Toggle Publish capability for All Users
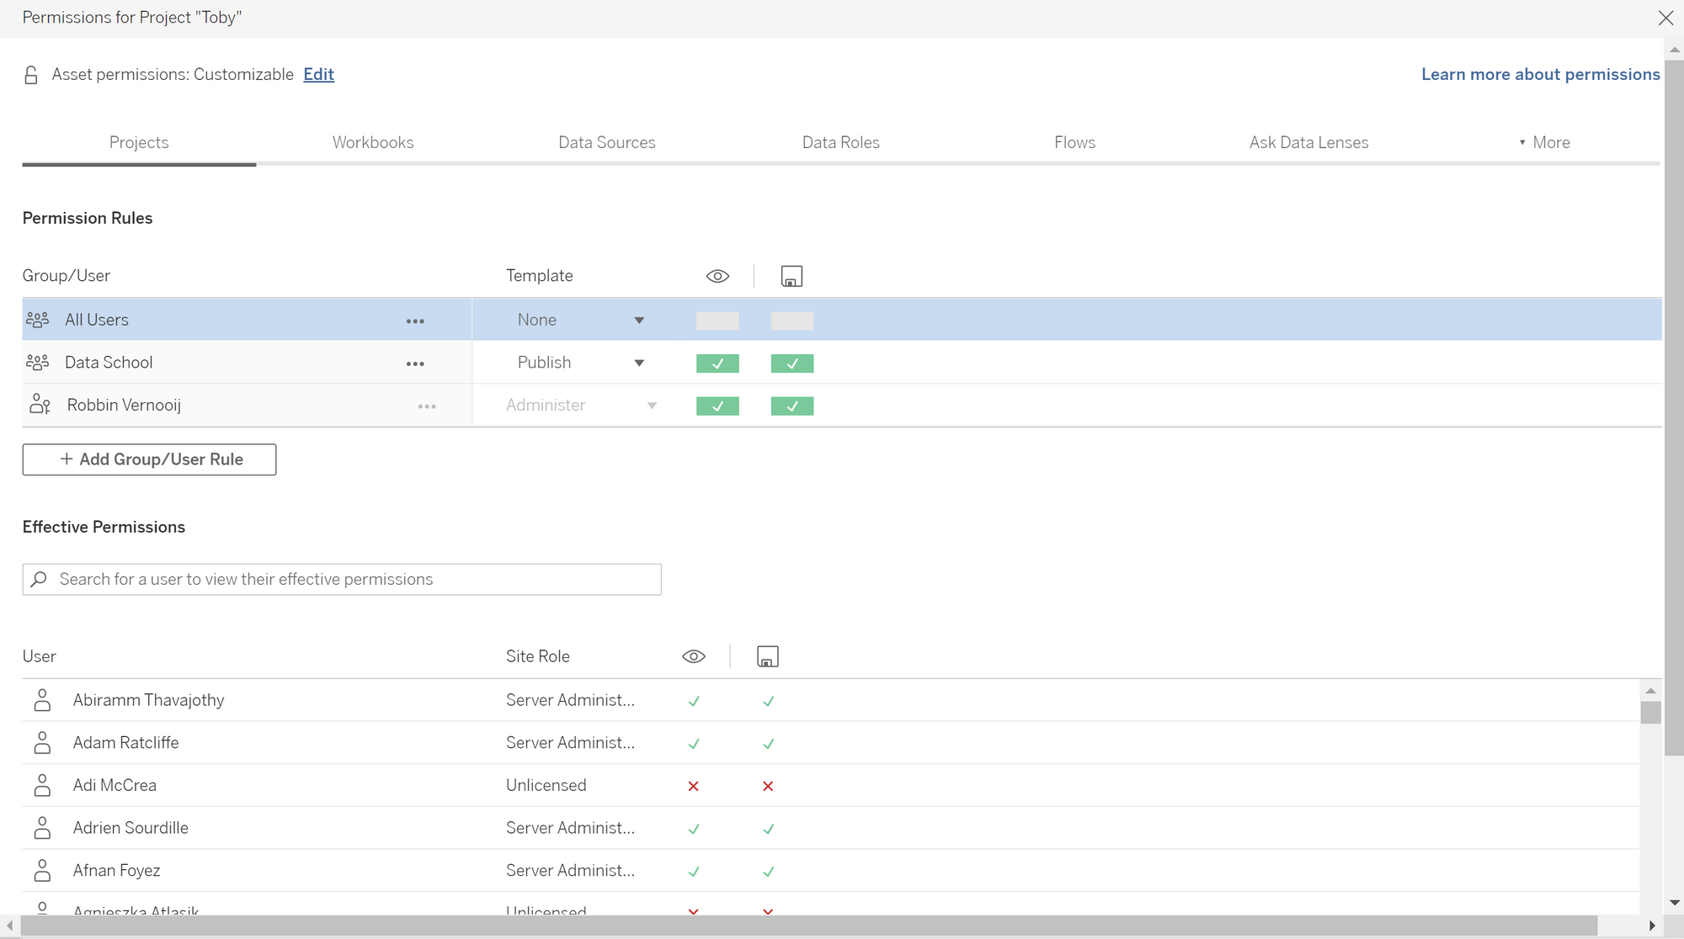Viewport: 1684px width, 939px height. 792,321
